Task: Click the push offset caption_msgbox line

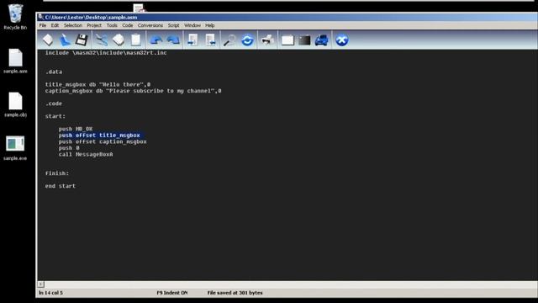Action: (103, 141)
